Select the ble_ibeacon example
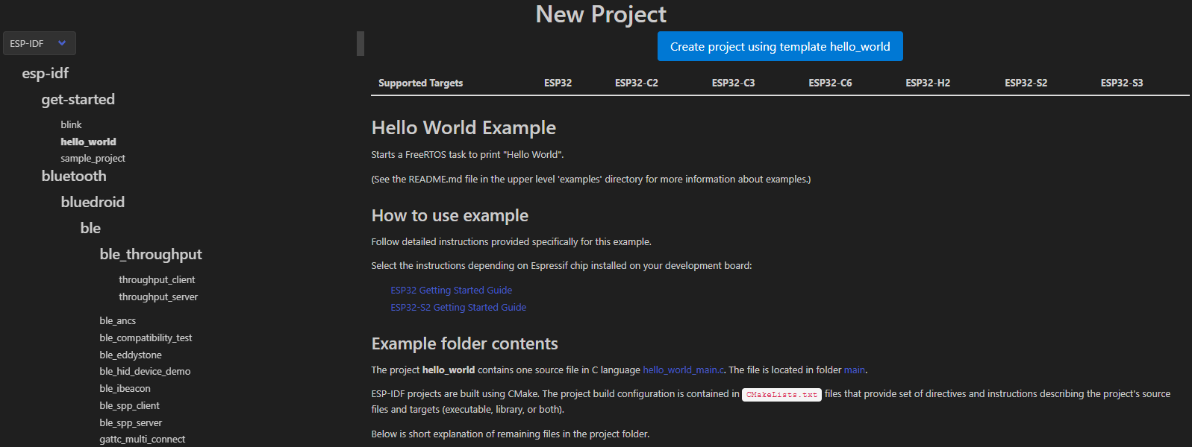The image size is (1192, 447). click(x=125, y=388)
